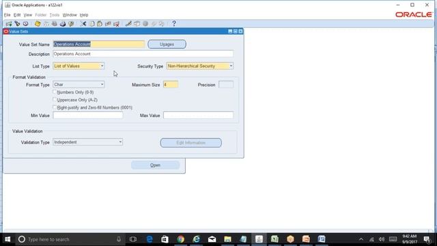Click the Description field
The height and width of the screenshot is (246, 437).
pyautogui.click(x=143, y=54)
